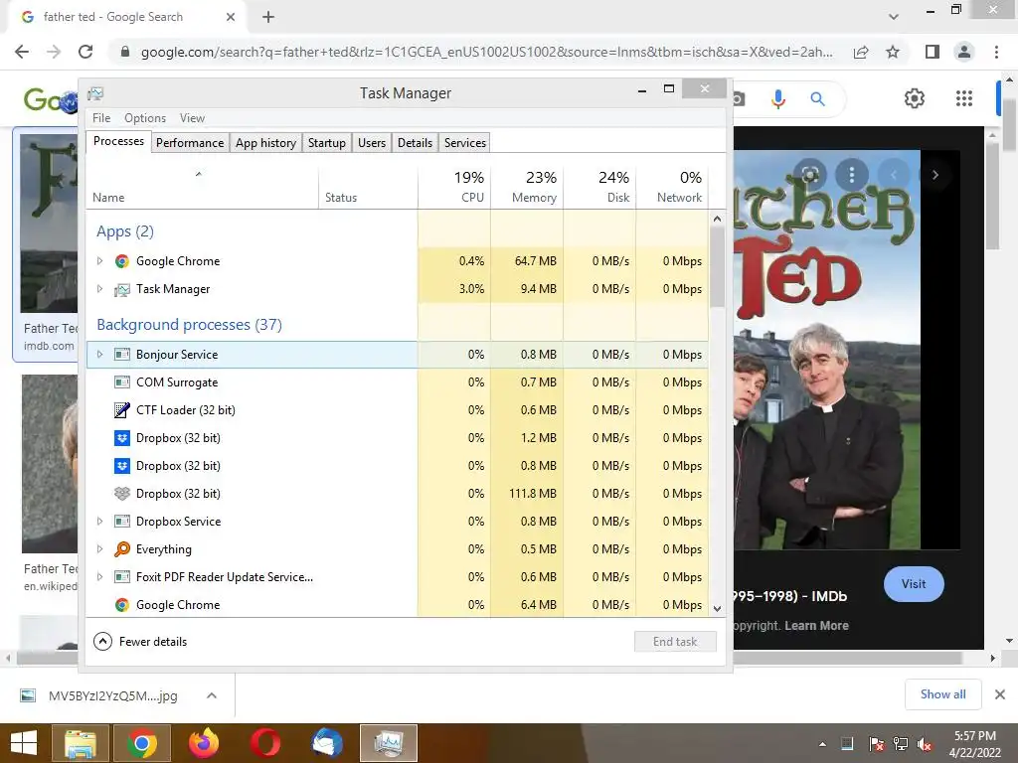This screenshot has height=763, width=1018.
Task: Click the Dropbox Service process icon
Action: [x=121, y=521]
